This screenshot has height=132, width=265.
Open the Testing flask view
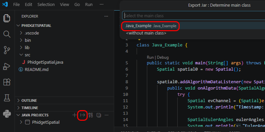pos(7,98)
